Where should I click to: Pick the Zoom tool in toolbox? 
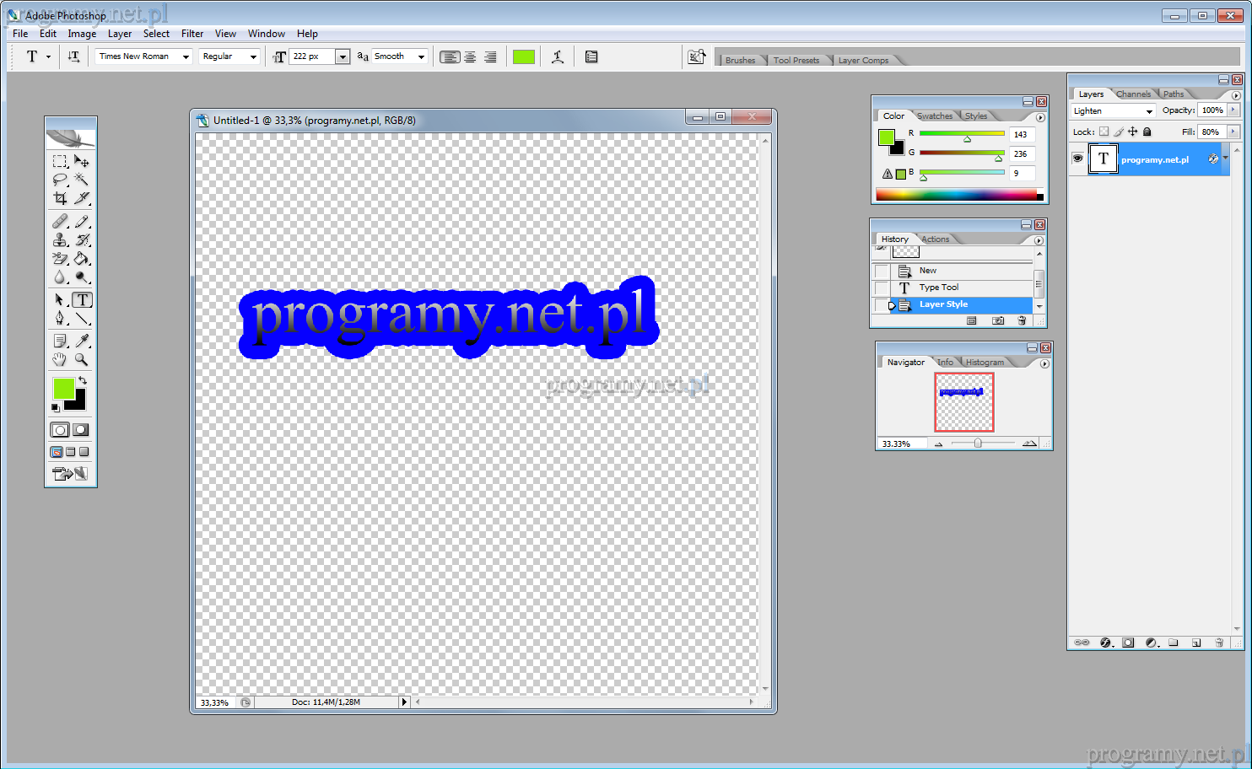click(x=82, y=359)
